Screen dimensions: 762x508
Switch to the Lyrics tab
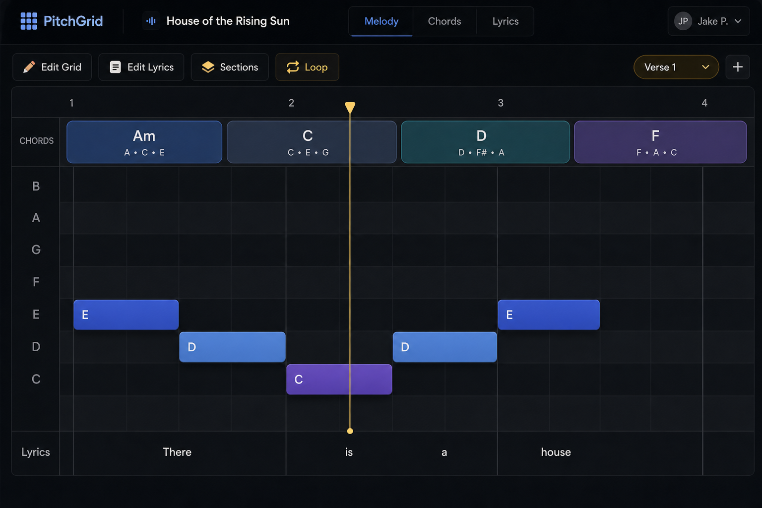pyautogui.click(x=506, y=21)
